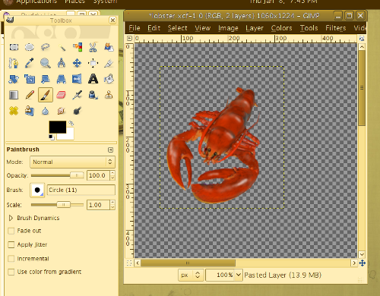Select the Paintbrush tool
Image resolution: width=380 pixels, height=296 pixels.
pos(46,95)
